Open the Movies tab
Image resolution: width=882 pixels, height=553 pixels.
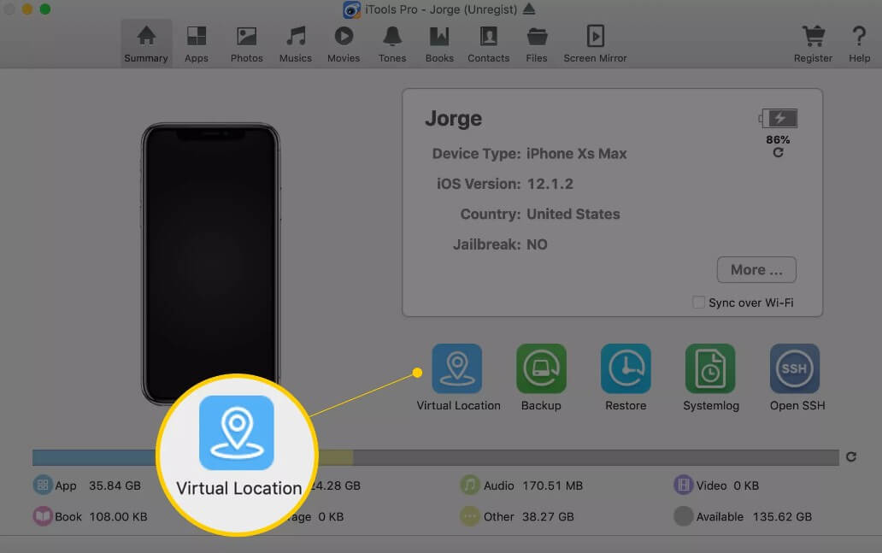[x=344, y=44]
